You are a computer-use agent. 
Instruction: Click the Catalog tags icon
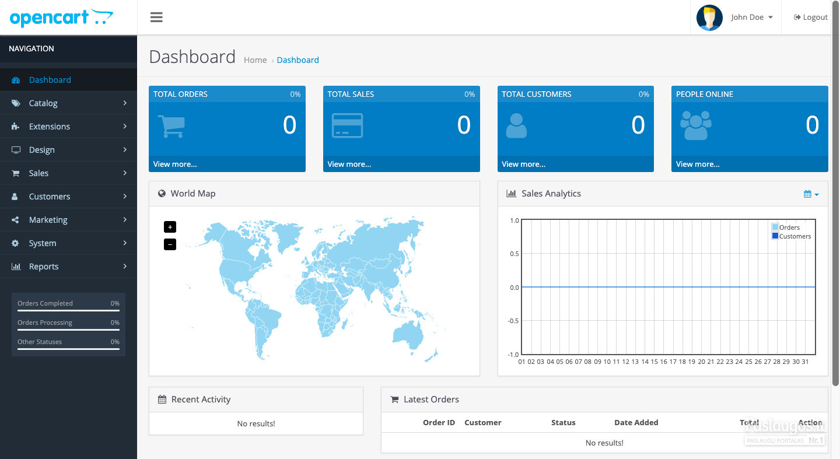(16, 103)
